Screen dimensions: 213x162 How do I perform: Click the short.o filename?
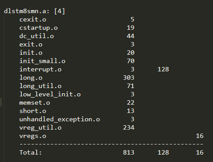click(33, 111)
